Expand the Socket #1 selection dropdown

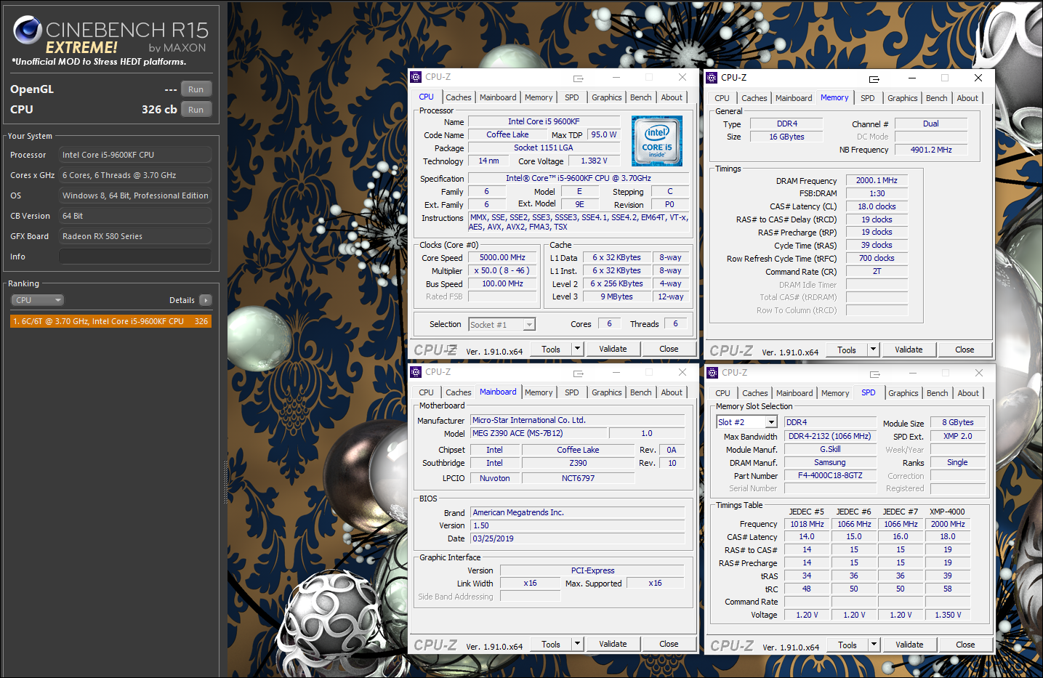coord(529,325)
